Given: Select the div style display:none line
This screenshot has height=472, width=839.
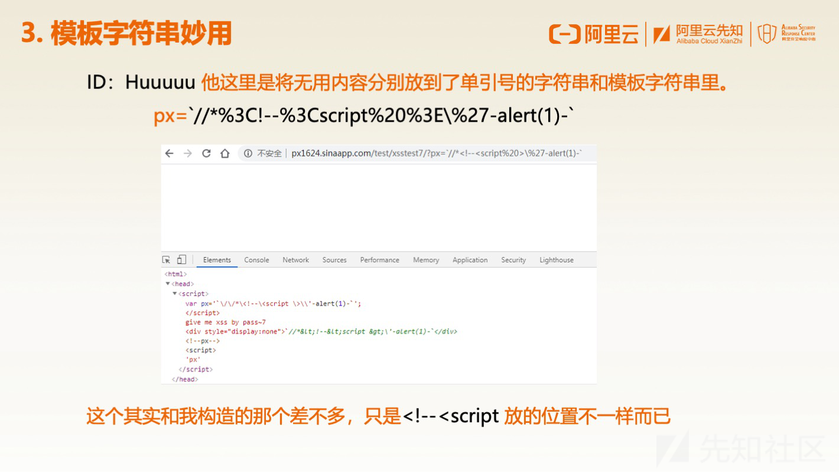Looking at the screenshot, I should pyautogui.click(x=321, y=331).
